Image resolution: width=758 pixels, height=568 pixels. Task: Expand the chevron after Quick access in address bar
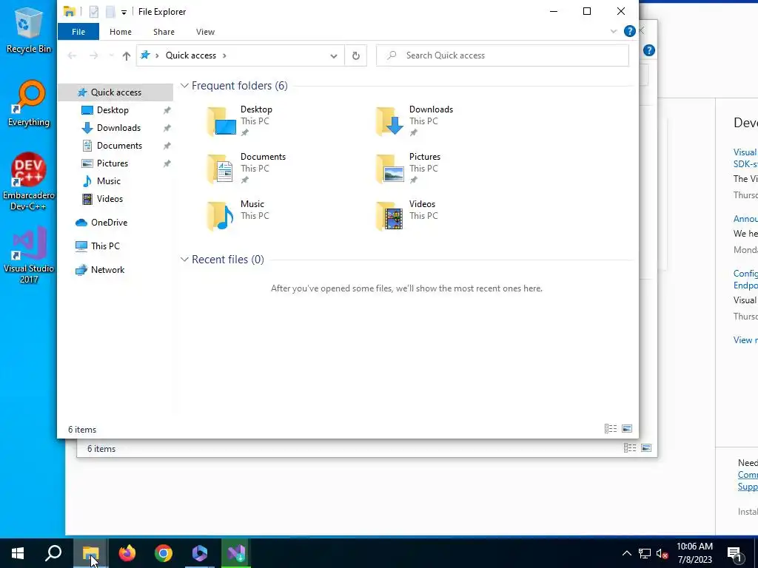pyautogui.click(x=224, y=55)
